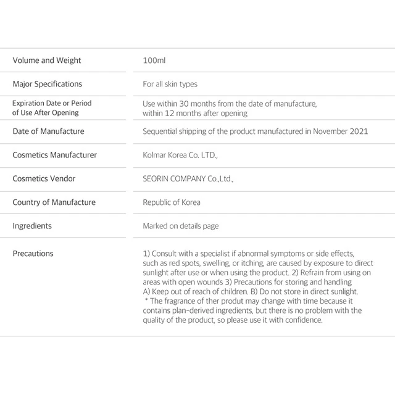Click the 'Country of Manufacture' label
395x395 pixels.
[54, 202]
